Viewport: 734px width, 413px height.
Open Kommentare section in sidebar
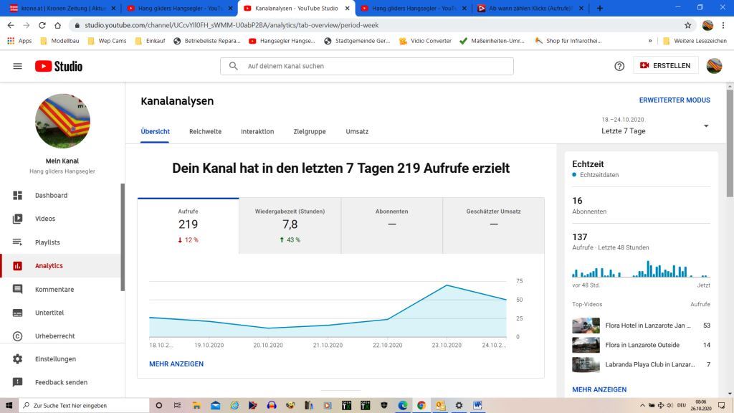point(54,290)
